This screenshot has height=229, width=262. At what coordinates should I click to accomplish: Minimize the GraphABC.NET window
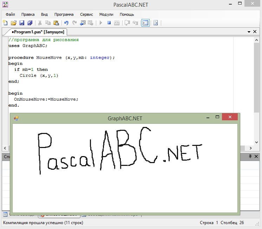(x=208, y=117)
